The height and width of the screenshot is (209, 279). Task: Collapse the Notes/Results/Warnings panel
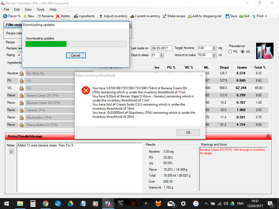pos(268,136)
